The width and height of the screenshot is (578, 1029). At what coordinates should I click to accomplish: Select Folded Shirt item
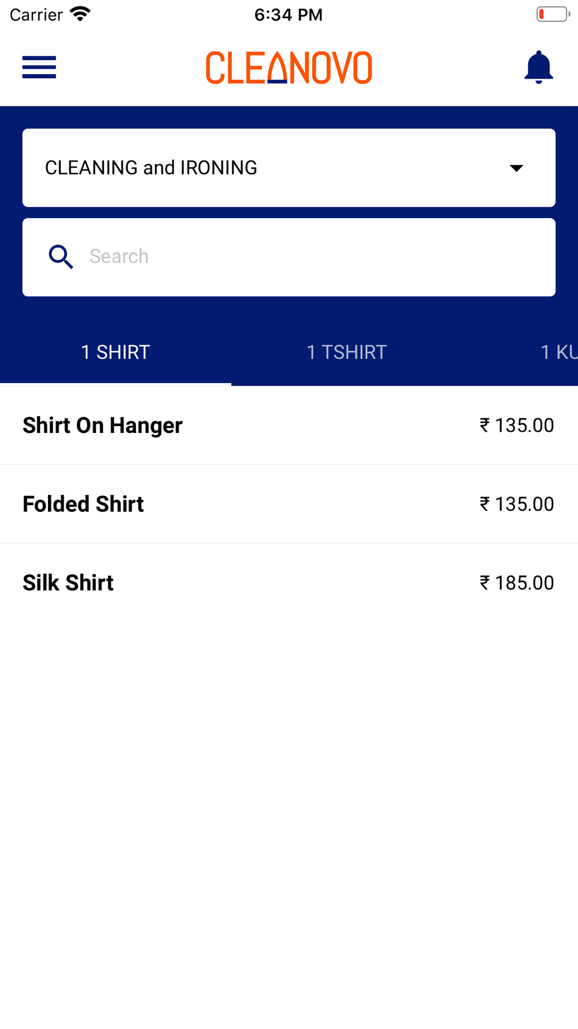pos(289,504)
